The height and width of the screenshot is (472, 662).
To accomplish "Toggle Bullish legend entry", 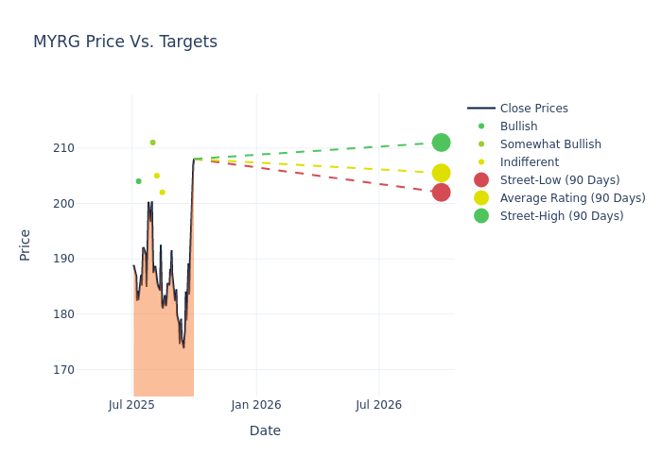I will pyautogui.click(x=518, y=126).
